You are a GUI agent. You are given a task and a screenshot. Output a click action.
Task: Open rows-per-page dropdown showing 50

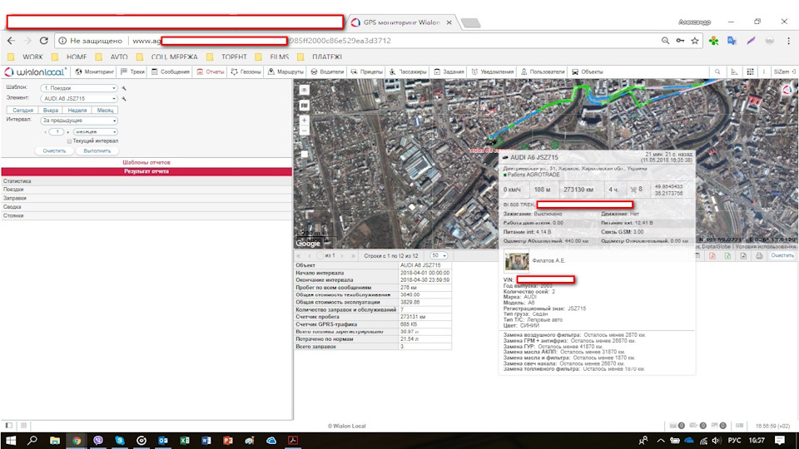click(439, 255)
